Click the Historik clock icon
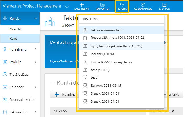 tap(122, 5)
